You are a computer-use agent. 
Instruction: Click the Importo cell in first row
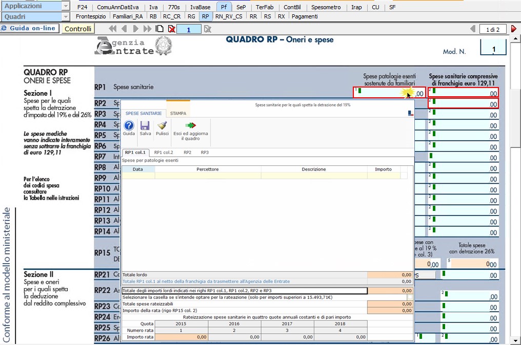coord(384,176)
